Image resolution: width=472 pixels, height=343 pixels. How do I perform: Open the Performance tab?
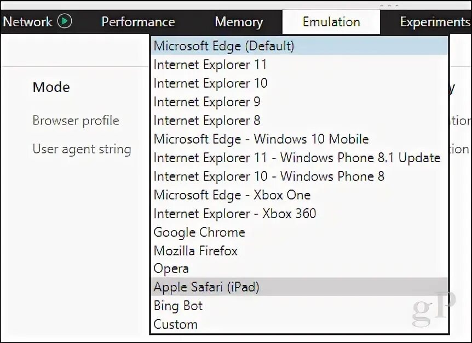click(x=138, y=22)
